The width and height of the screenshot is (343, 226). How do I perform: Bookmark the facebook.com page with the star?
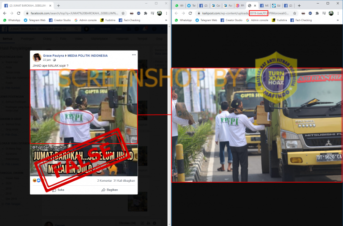click(x=123, y=13)
